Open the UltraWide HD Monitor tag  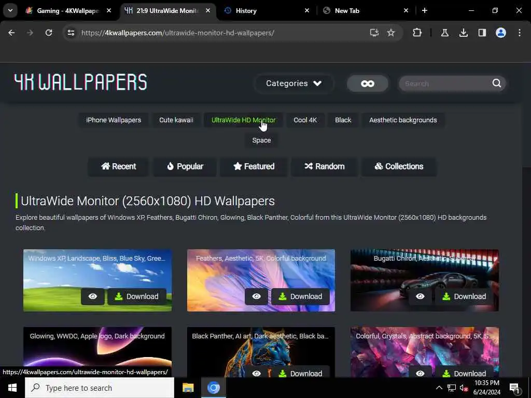244,120
